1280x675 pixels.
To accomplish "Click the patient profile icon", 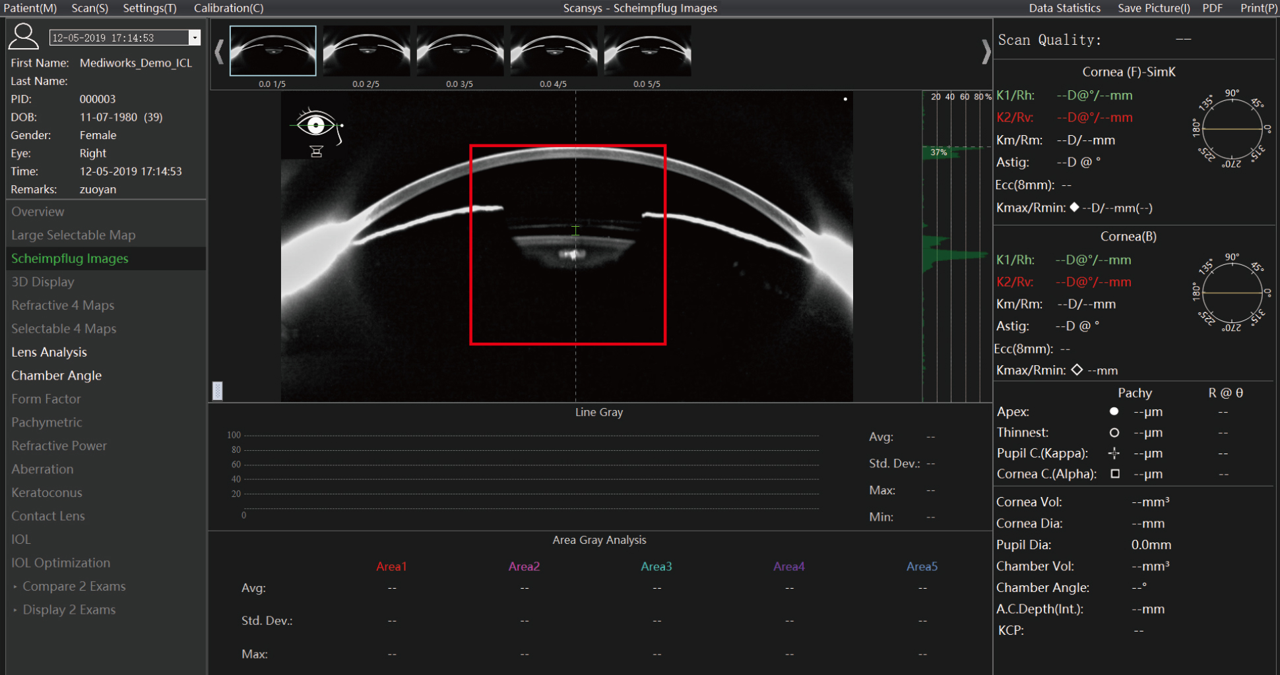I will (24, 36).
